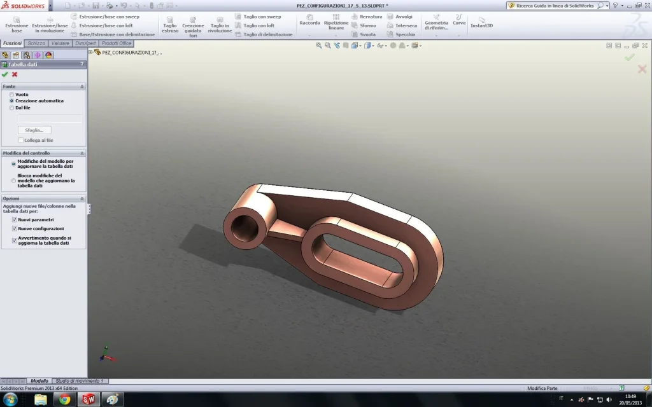
Task: Collapse the Fonte section
Action: pyautogui.click(x=81, y=86)
